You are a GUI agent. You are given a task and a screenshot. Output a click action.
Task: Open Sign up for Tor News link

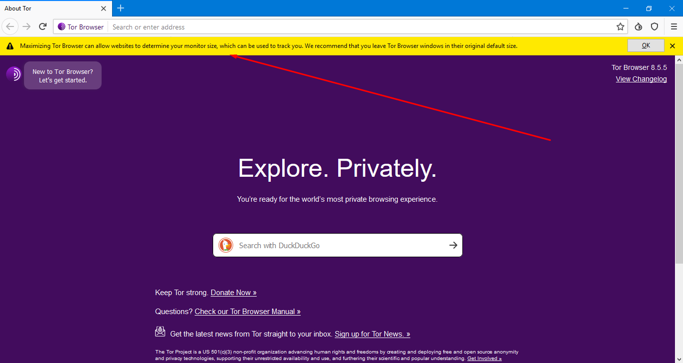click(x=372, y=334)
